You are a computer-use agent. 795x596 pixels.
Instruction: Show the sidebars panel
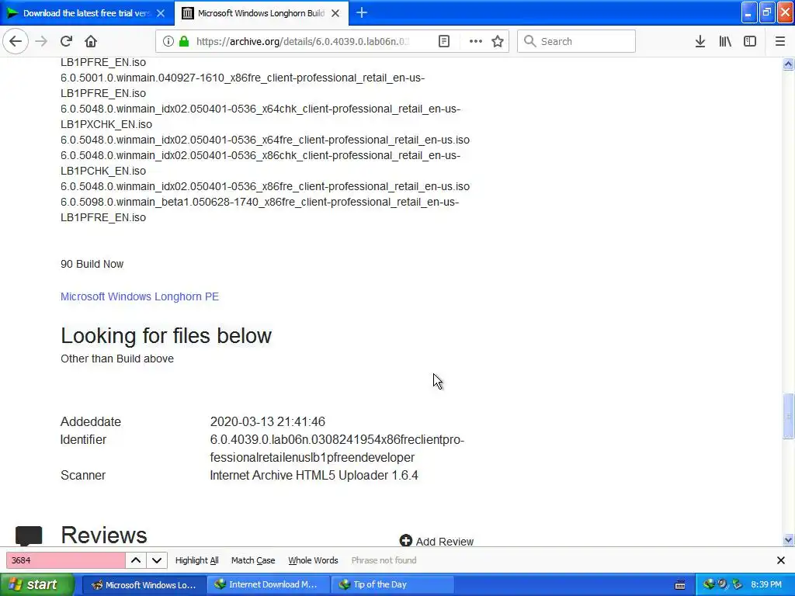point(750,41)
